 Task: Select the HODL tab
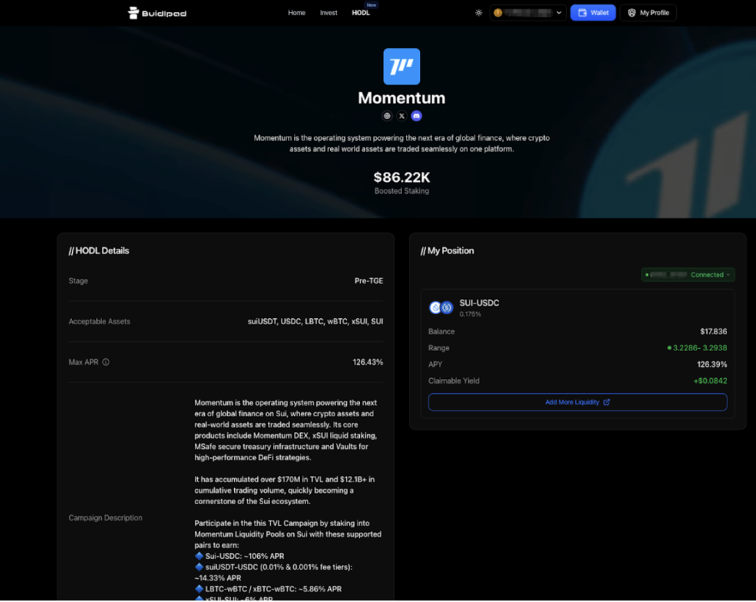(x=361, y=13)
